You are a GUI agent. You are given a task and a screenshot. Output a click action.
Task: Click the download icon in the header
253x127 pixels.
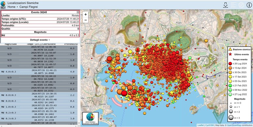(x=225, y=5)
